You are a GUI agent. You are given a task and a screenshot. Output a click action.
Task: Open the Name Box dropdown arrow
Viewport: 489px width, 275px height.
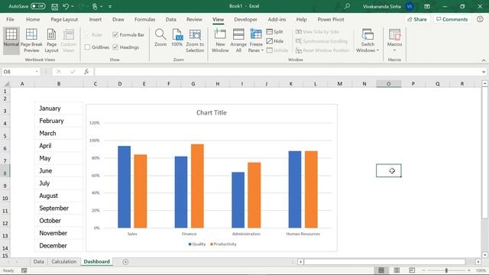point(37,72)
